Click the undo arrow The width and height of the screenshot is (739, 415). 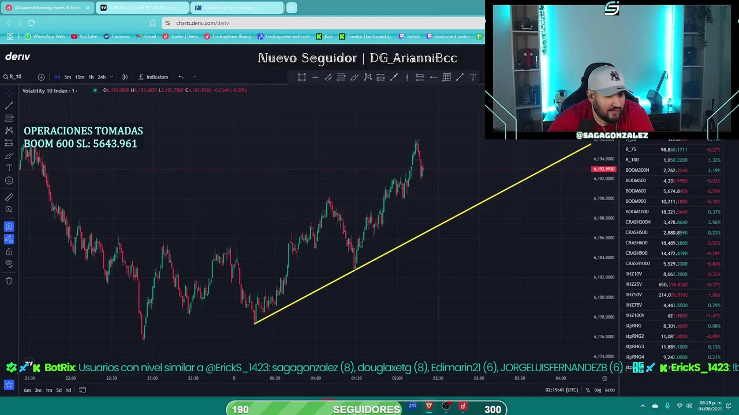(x=181, y=77)
